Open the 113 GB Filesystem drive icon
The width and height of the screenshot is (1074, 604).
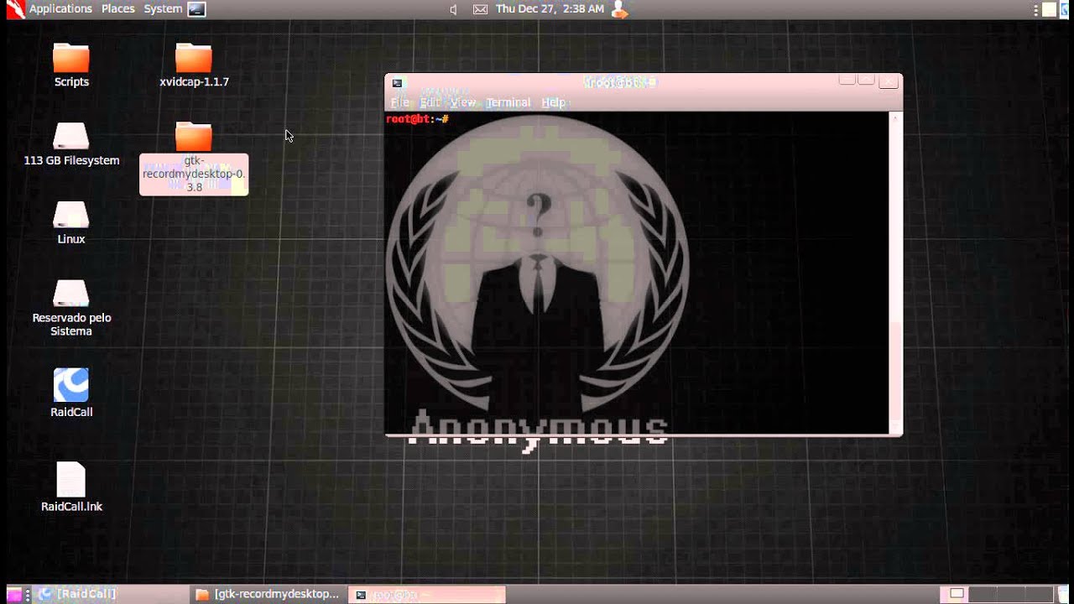pos(71,137)
